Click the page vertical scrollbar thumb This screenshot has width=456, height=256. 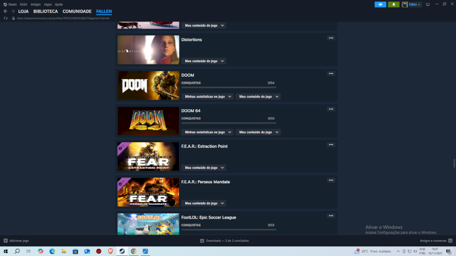click(x=454, y=163)
